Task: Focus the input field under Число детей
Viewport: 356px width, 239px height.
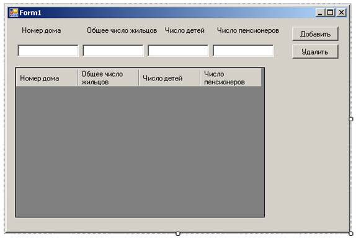Action: [178, 50]
